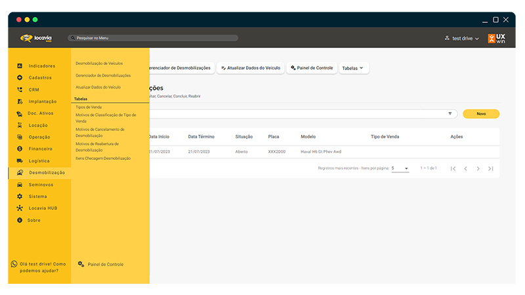
Task: Click the UX Win logo
Action: pos(496,39)
